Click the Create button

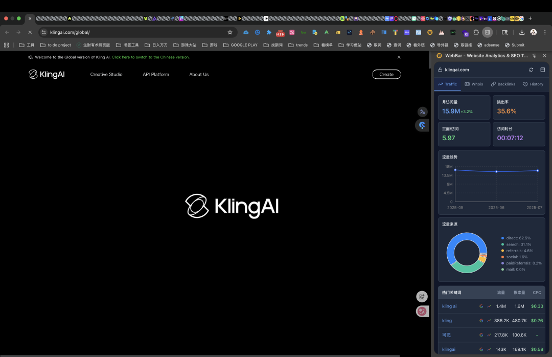point(386,74)
